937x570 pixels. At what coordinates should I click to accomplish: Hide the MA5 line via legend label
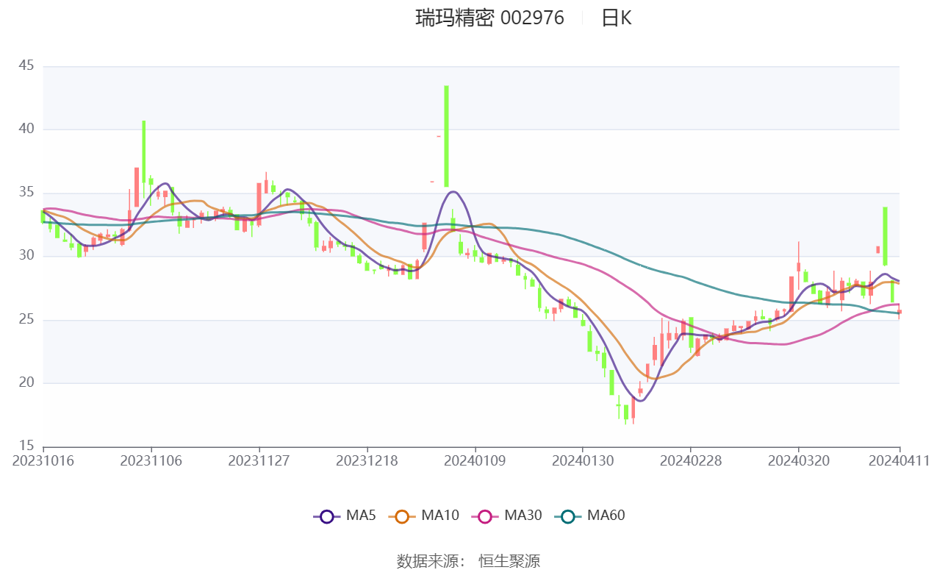pyautogui.click(x=361, y=516)
